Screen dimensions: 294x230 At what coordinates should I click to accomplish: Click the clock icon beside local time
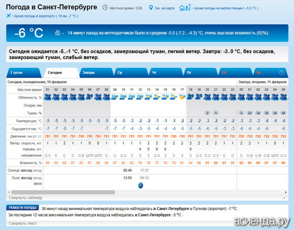[x=105, y=8]
